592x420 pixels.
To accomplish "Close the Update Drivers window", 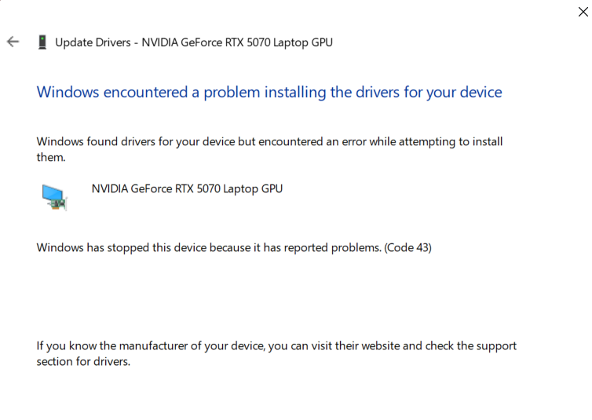I will pos(582,12).
